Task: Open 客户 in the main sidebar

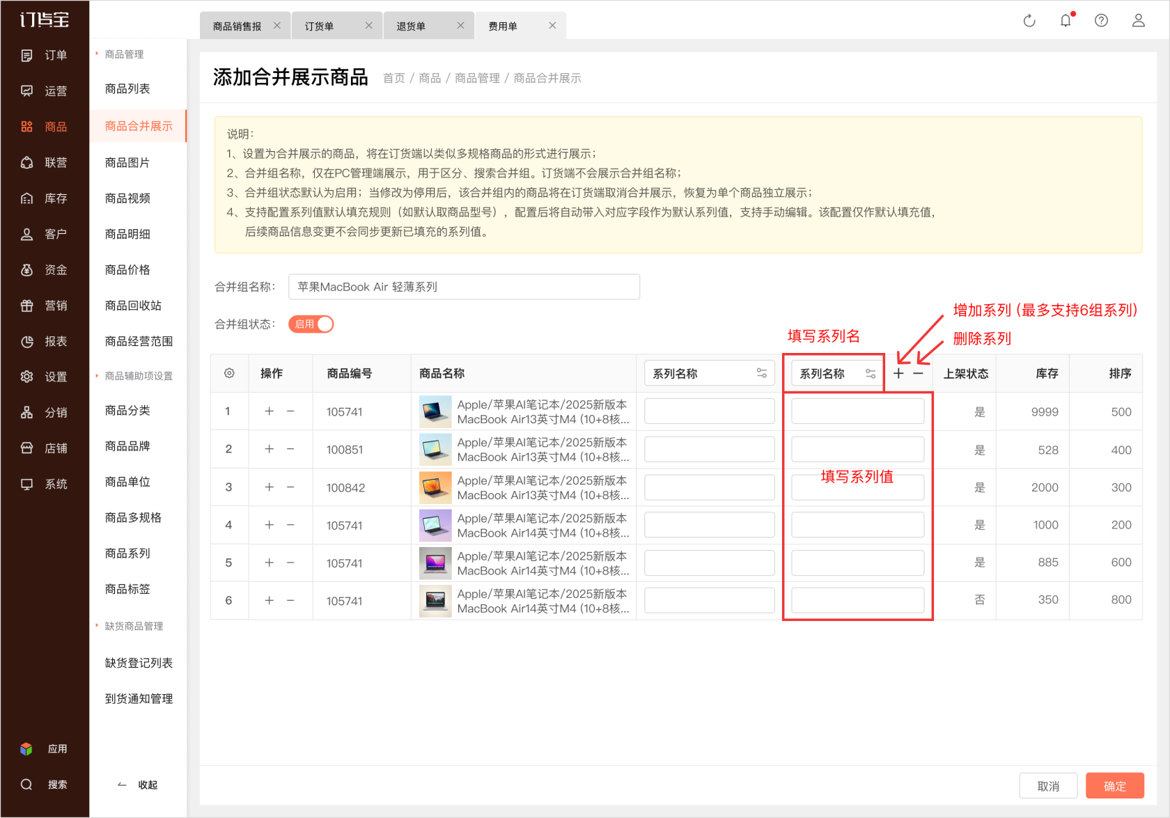Action: 44,234
